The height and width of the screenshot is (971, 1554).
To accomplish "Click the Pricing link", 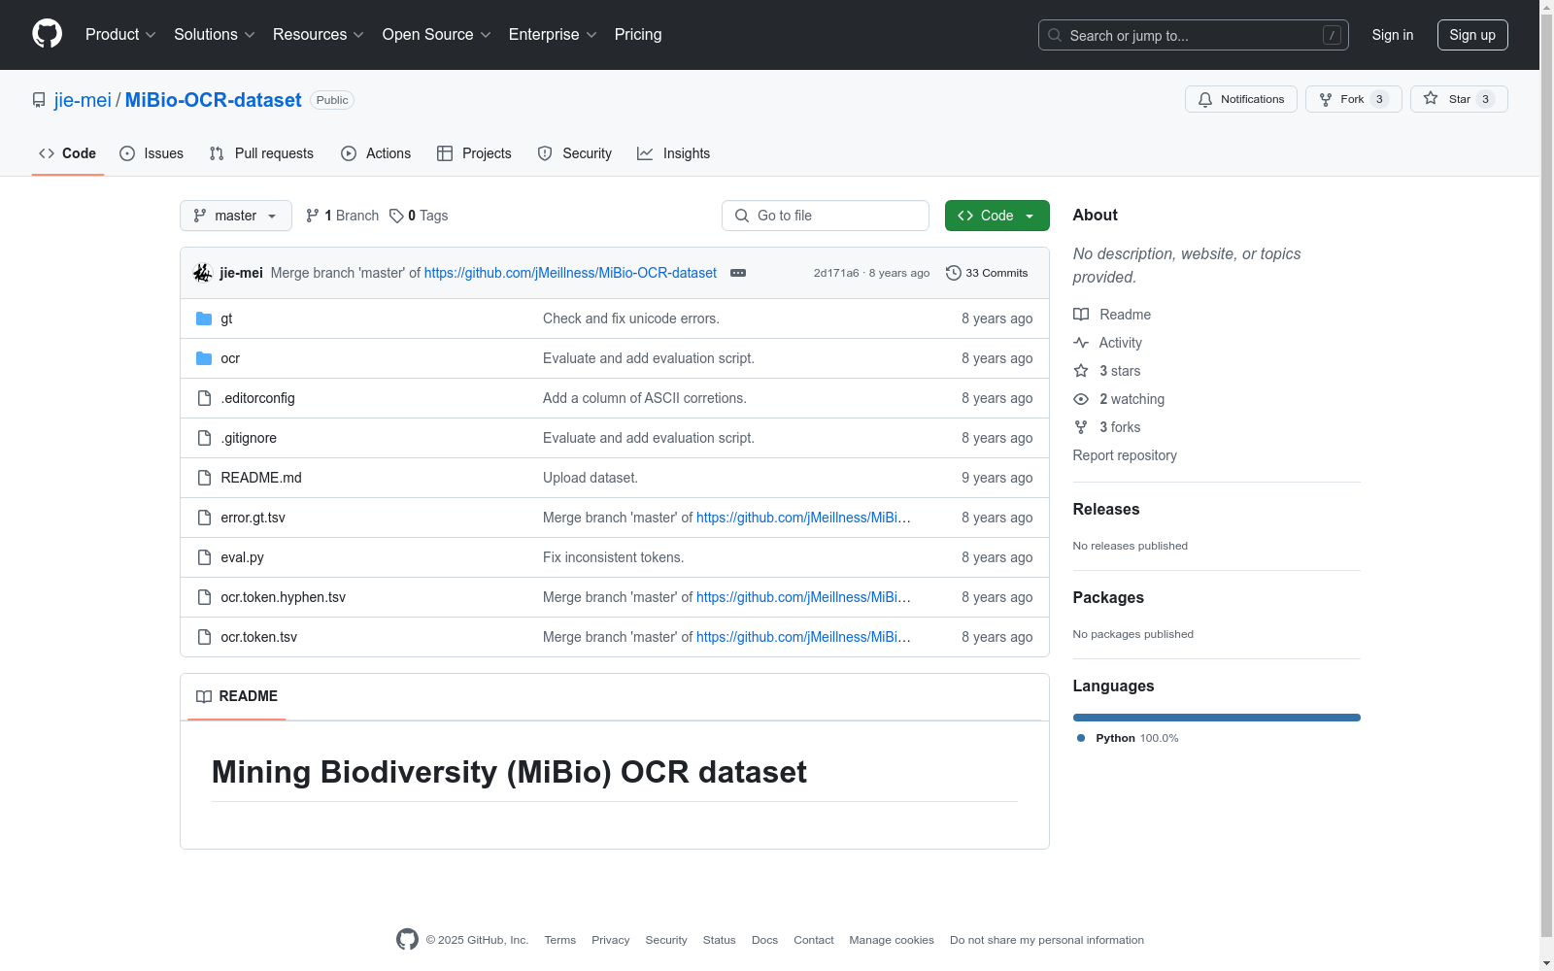I will (638, 34).
